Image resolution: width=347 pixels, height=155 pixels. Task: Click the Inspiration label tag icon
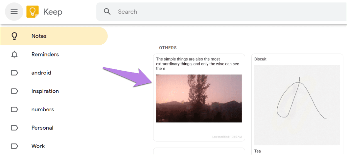point(14,91)
